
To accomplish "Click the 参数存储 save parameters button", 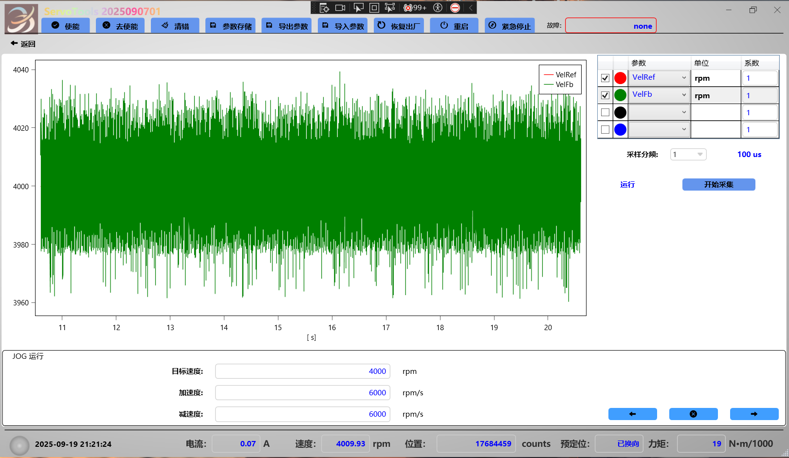I will [231, 26].
